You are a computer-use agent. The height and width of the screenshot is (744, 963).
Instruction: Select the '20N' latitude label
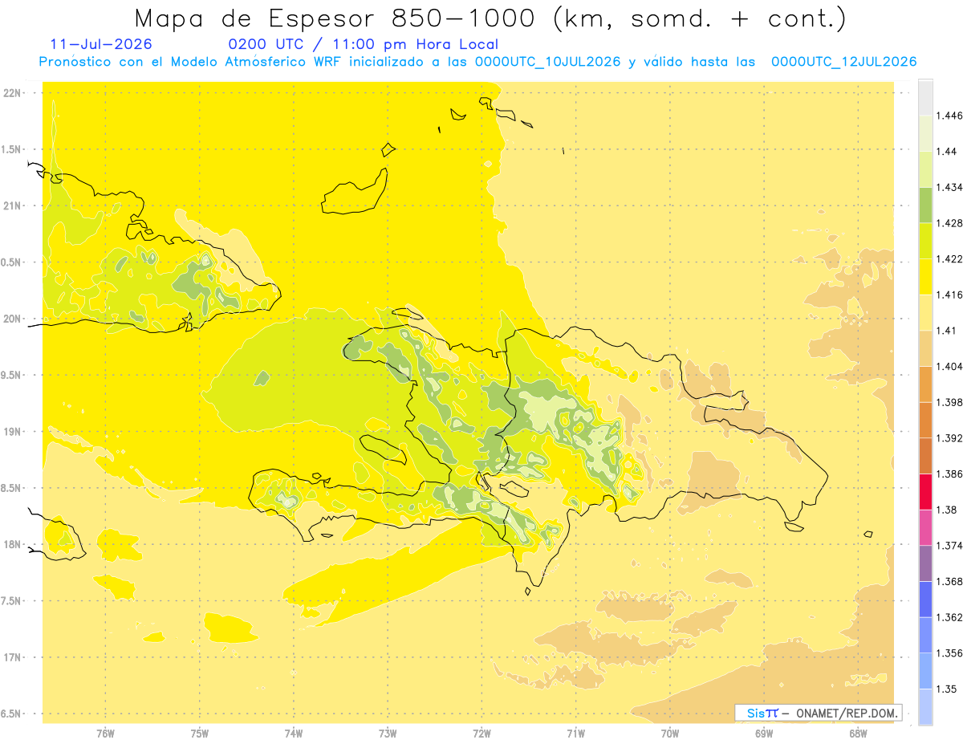[x=14, y=319]
